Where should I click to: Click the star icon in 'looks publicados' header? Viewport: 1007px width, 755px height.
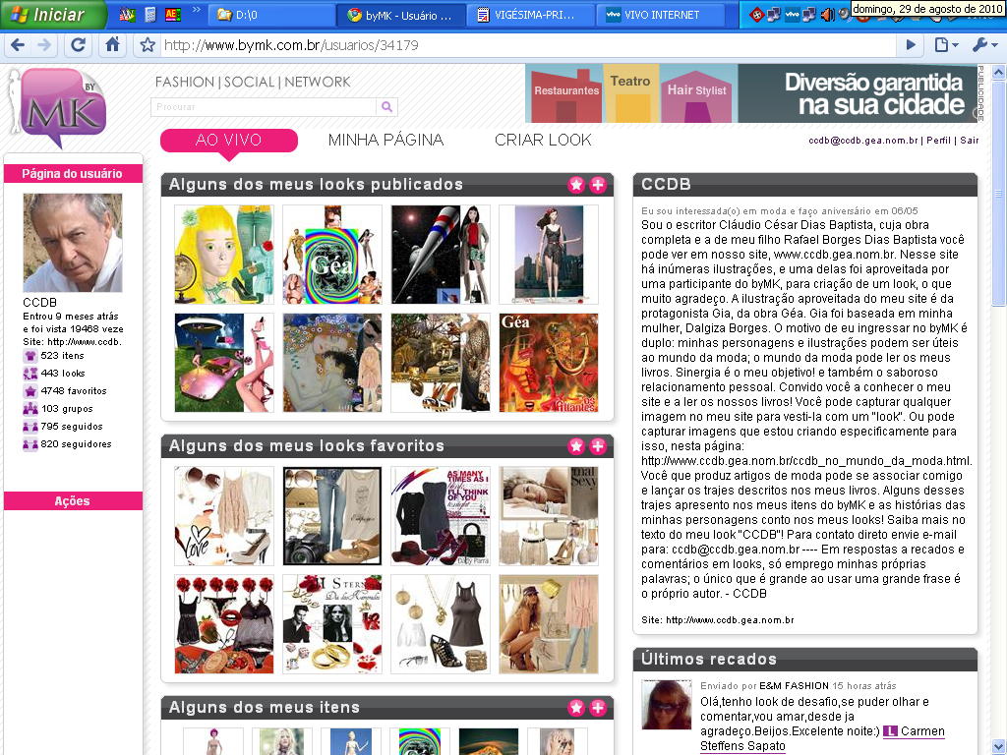576,185
